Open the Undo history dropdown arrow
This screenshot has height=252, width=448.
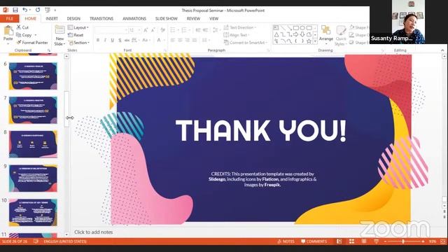[30, 10]
